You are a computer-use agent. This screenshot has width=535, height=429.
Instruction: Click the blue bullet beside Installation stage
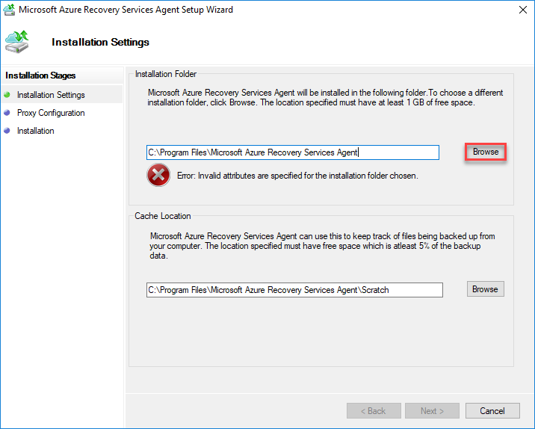coord(7,131)
